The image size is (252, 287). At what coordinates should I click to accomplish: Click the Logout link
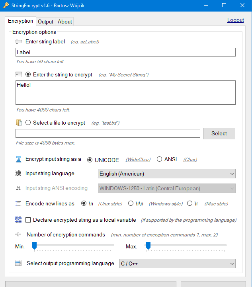235,20
